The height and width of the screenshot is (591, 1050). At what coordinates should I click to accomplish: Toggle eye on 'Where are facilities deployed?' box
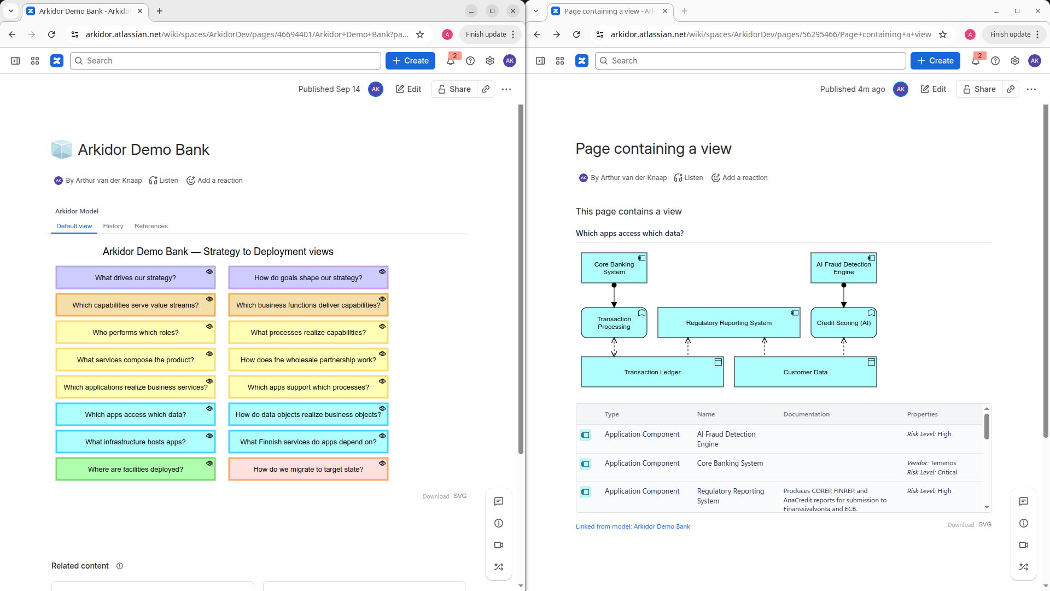(x=209, y=463)
